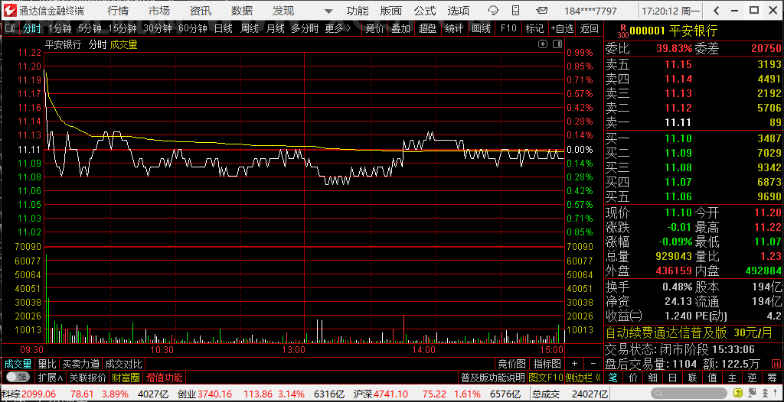The height and width of the screenshot is (402, 784).
Task: Click the 超盘 toolbar button
Action: click(427, 28)
